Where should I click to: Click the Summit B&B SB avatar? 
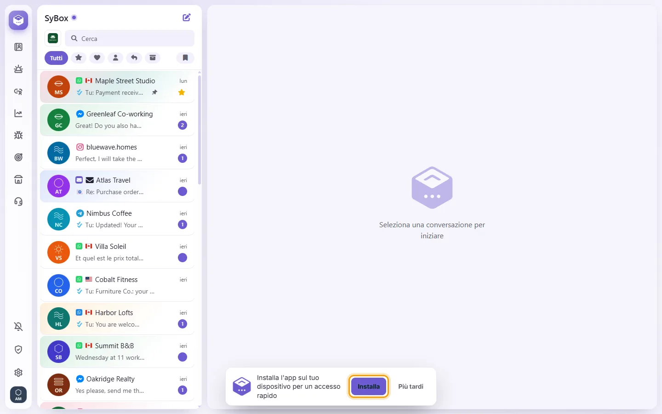[58, 351]
